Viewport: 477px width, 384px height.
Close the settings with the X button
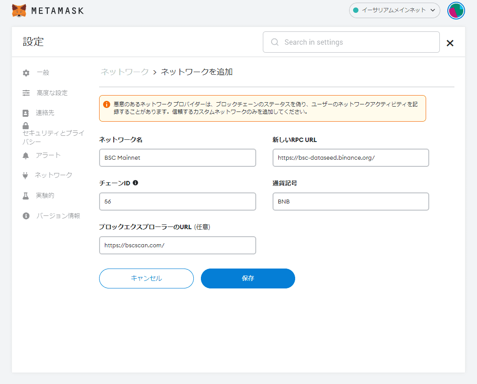pos(450,43)
